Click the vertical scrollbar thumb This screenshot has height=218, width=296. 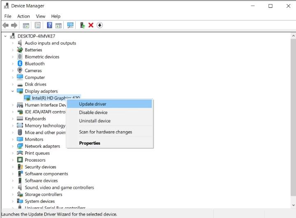pos(293,117)
